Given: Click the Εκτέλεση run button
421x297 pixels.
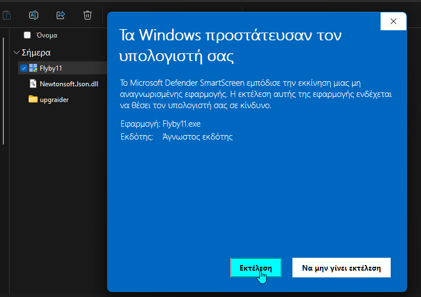Looking at the screenshot, I should click(256, 268).
